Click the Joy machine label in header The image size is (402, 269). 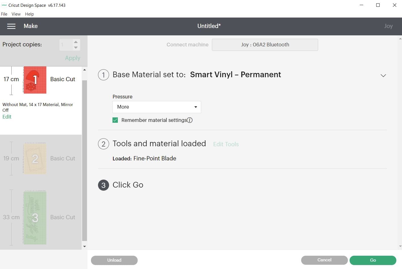pos(388,26)
